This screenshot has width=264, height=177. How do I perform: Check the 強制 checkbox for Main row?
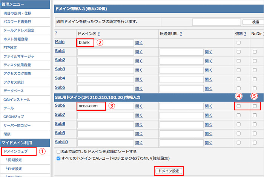coord(238,43)
